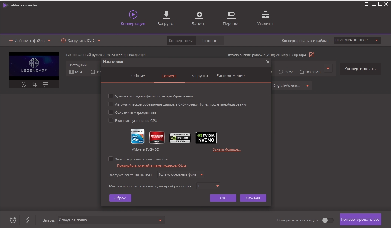Viewport: 391px width, 228px height.
Task: Click the Legendary video thumbnail
Action: (x=34, y=66)
